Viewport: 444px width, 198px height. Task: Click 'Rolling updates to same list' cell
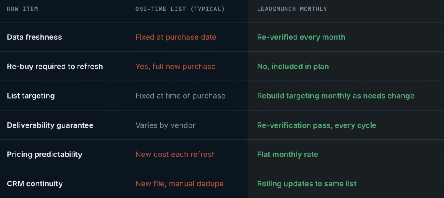pos(307,184)
